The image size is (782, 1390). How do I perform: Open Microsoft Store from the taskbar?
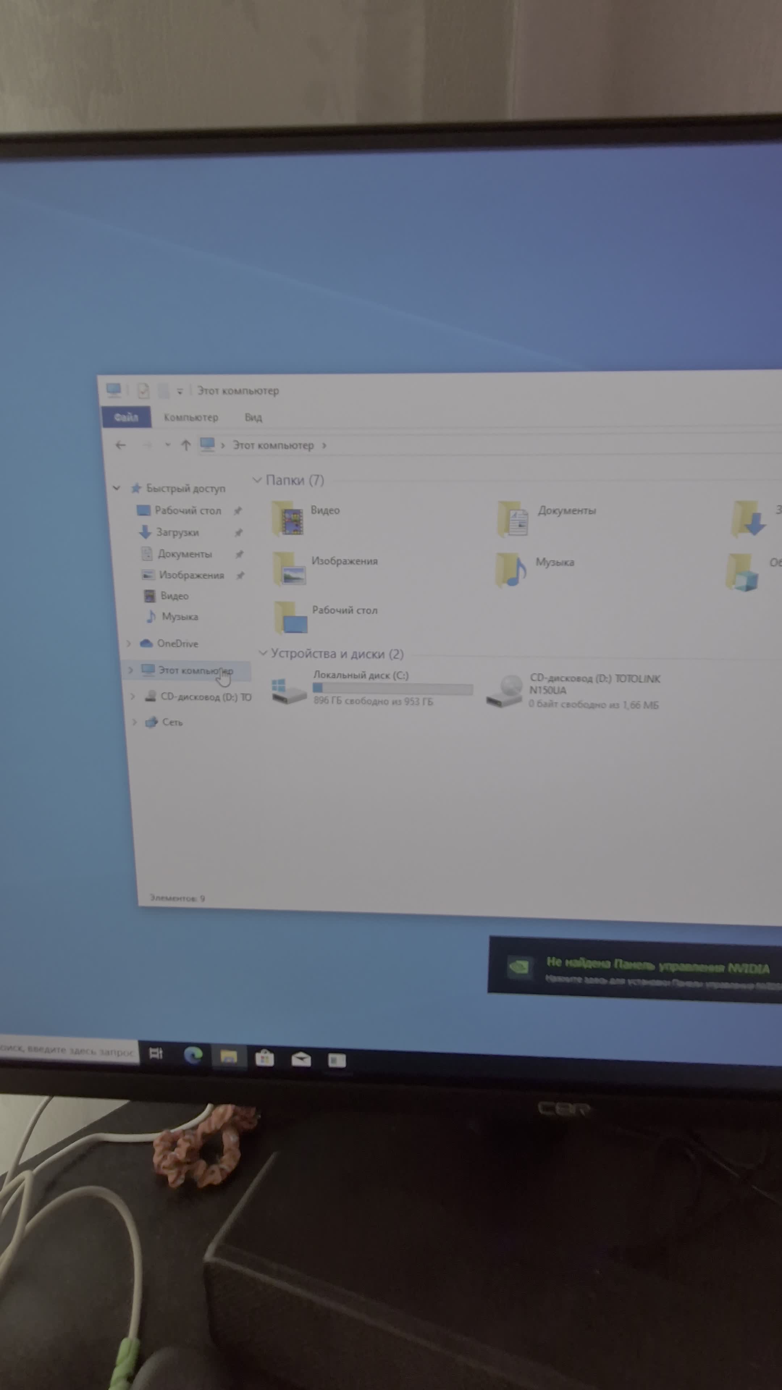pyautogui.click(x=264, y=1058)
